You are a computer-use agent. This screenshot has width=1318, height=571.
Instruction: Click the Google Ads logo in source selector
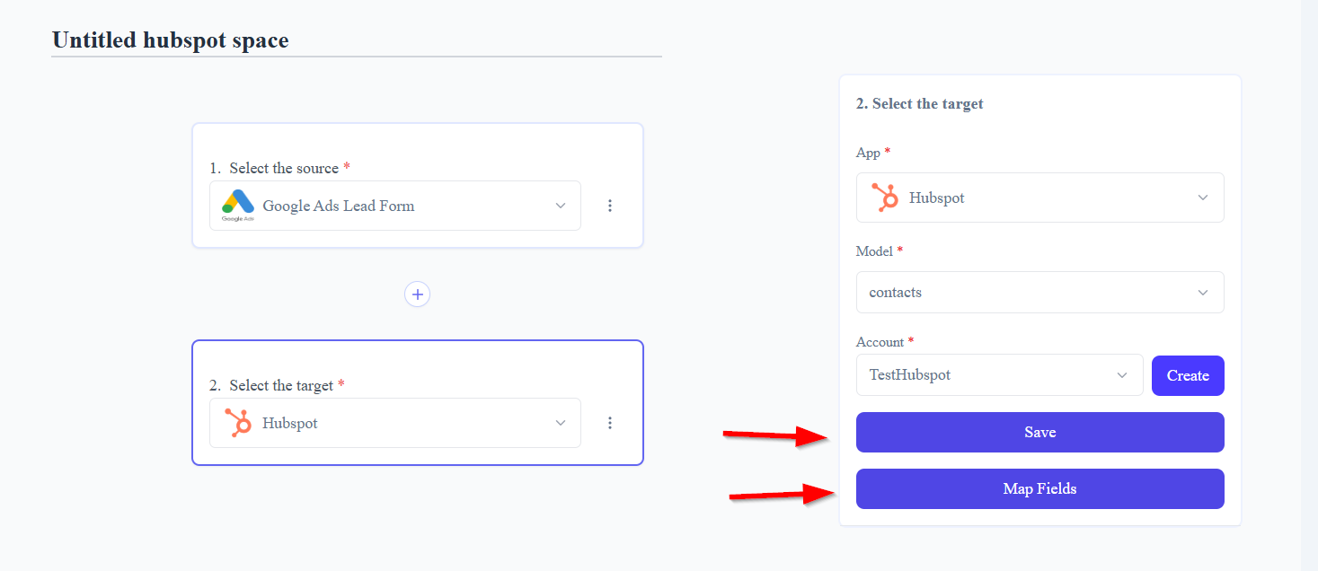(238, 206)
